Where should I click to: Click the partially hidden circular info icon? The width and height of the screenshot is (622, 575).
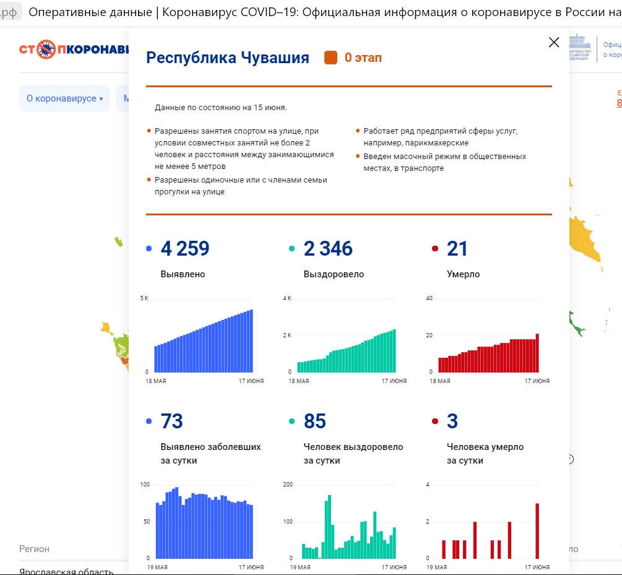pos(571,459)
